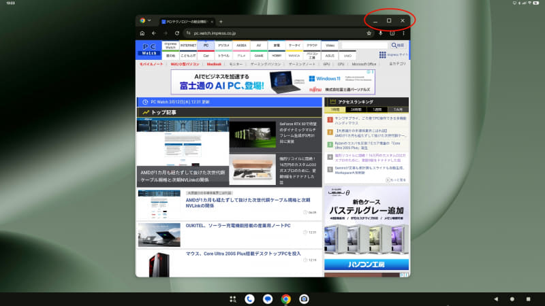Click the magnifier search button
The height and width of the screenshot is (306, 545).
click(x=398, y=46)
